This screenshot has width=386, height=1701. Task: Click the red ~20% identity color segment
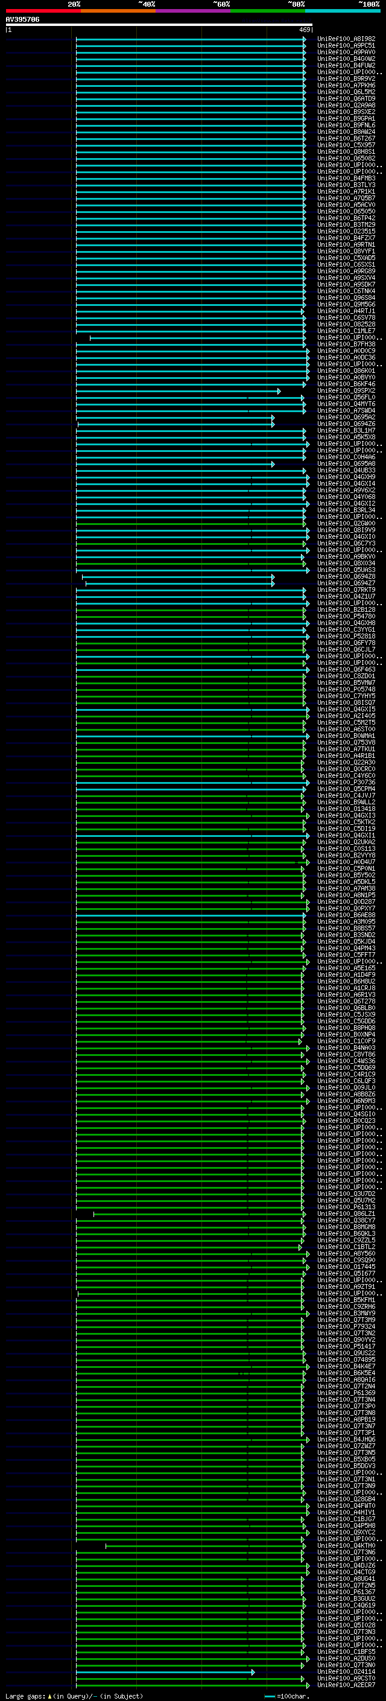pos(43,11)
